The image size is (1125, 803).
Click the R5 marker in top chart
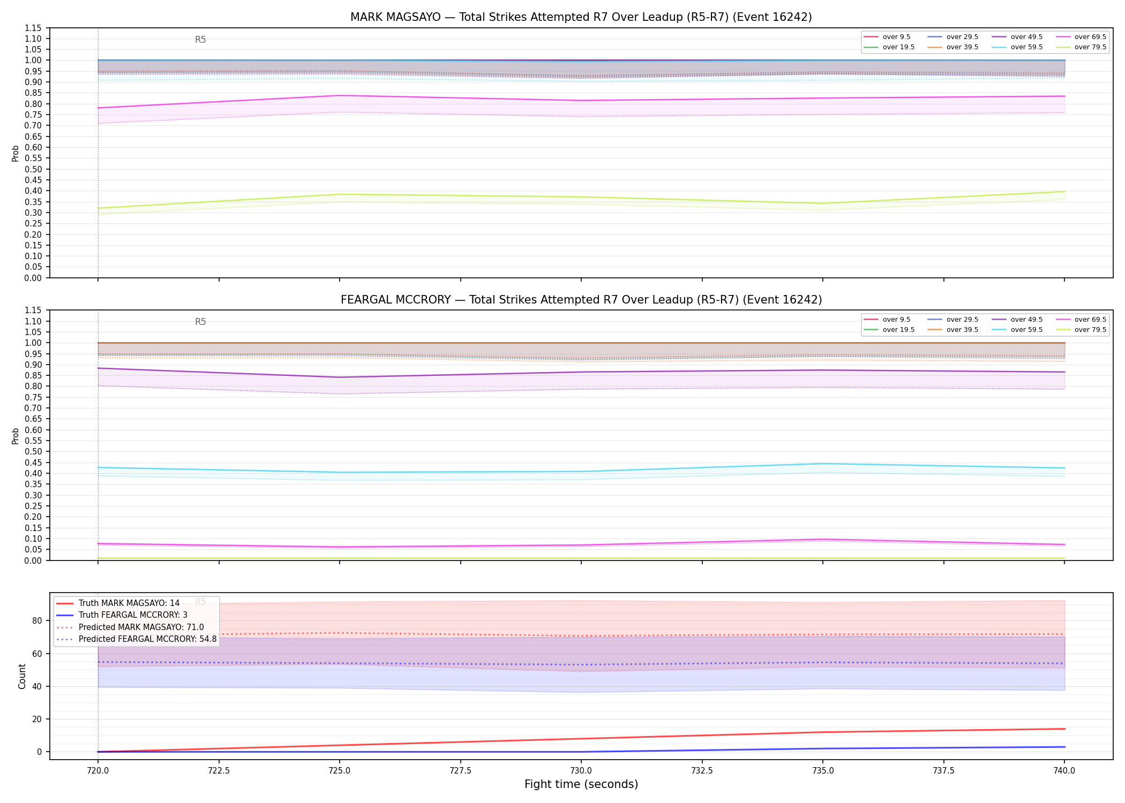click(200, 40)
